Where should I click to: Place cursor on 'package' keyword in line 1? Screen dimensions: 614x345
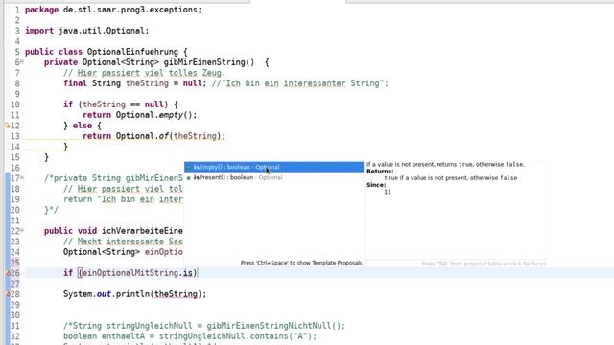[x=41, y=10]
